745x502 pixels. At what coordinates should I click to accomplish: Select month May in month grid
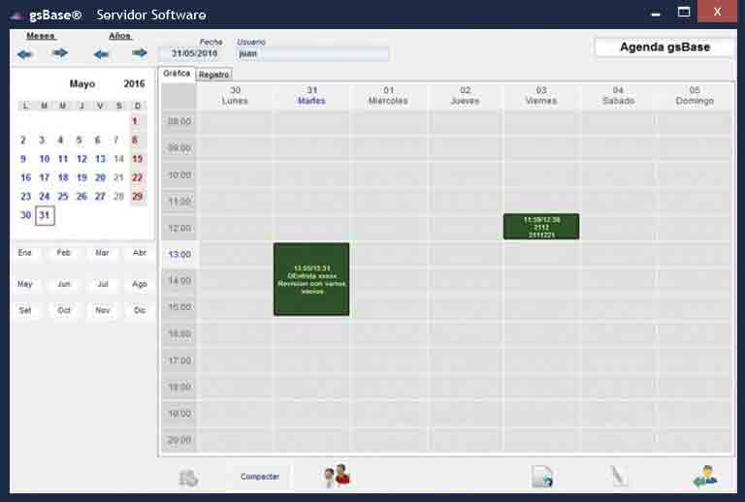point(24,284)
